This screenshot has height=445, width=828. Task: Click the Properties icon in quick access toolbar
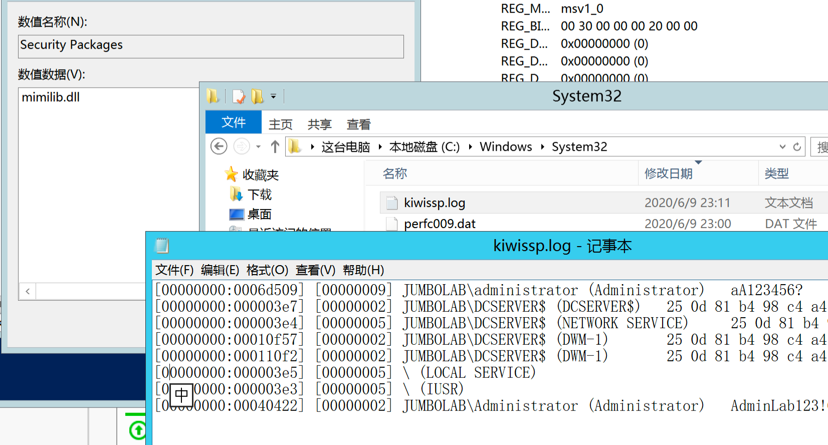click(239, 96)
